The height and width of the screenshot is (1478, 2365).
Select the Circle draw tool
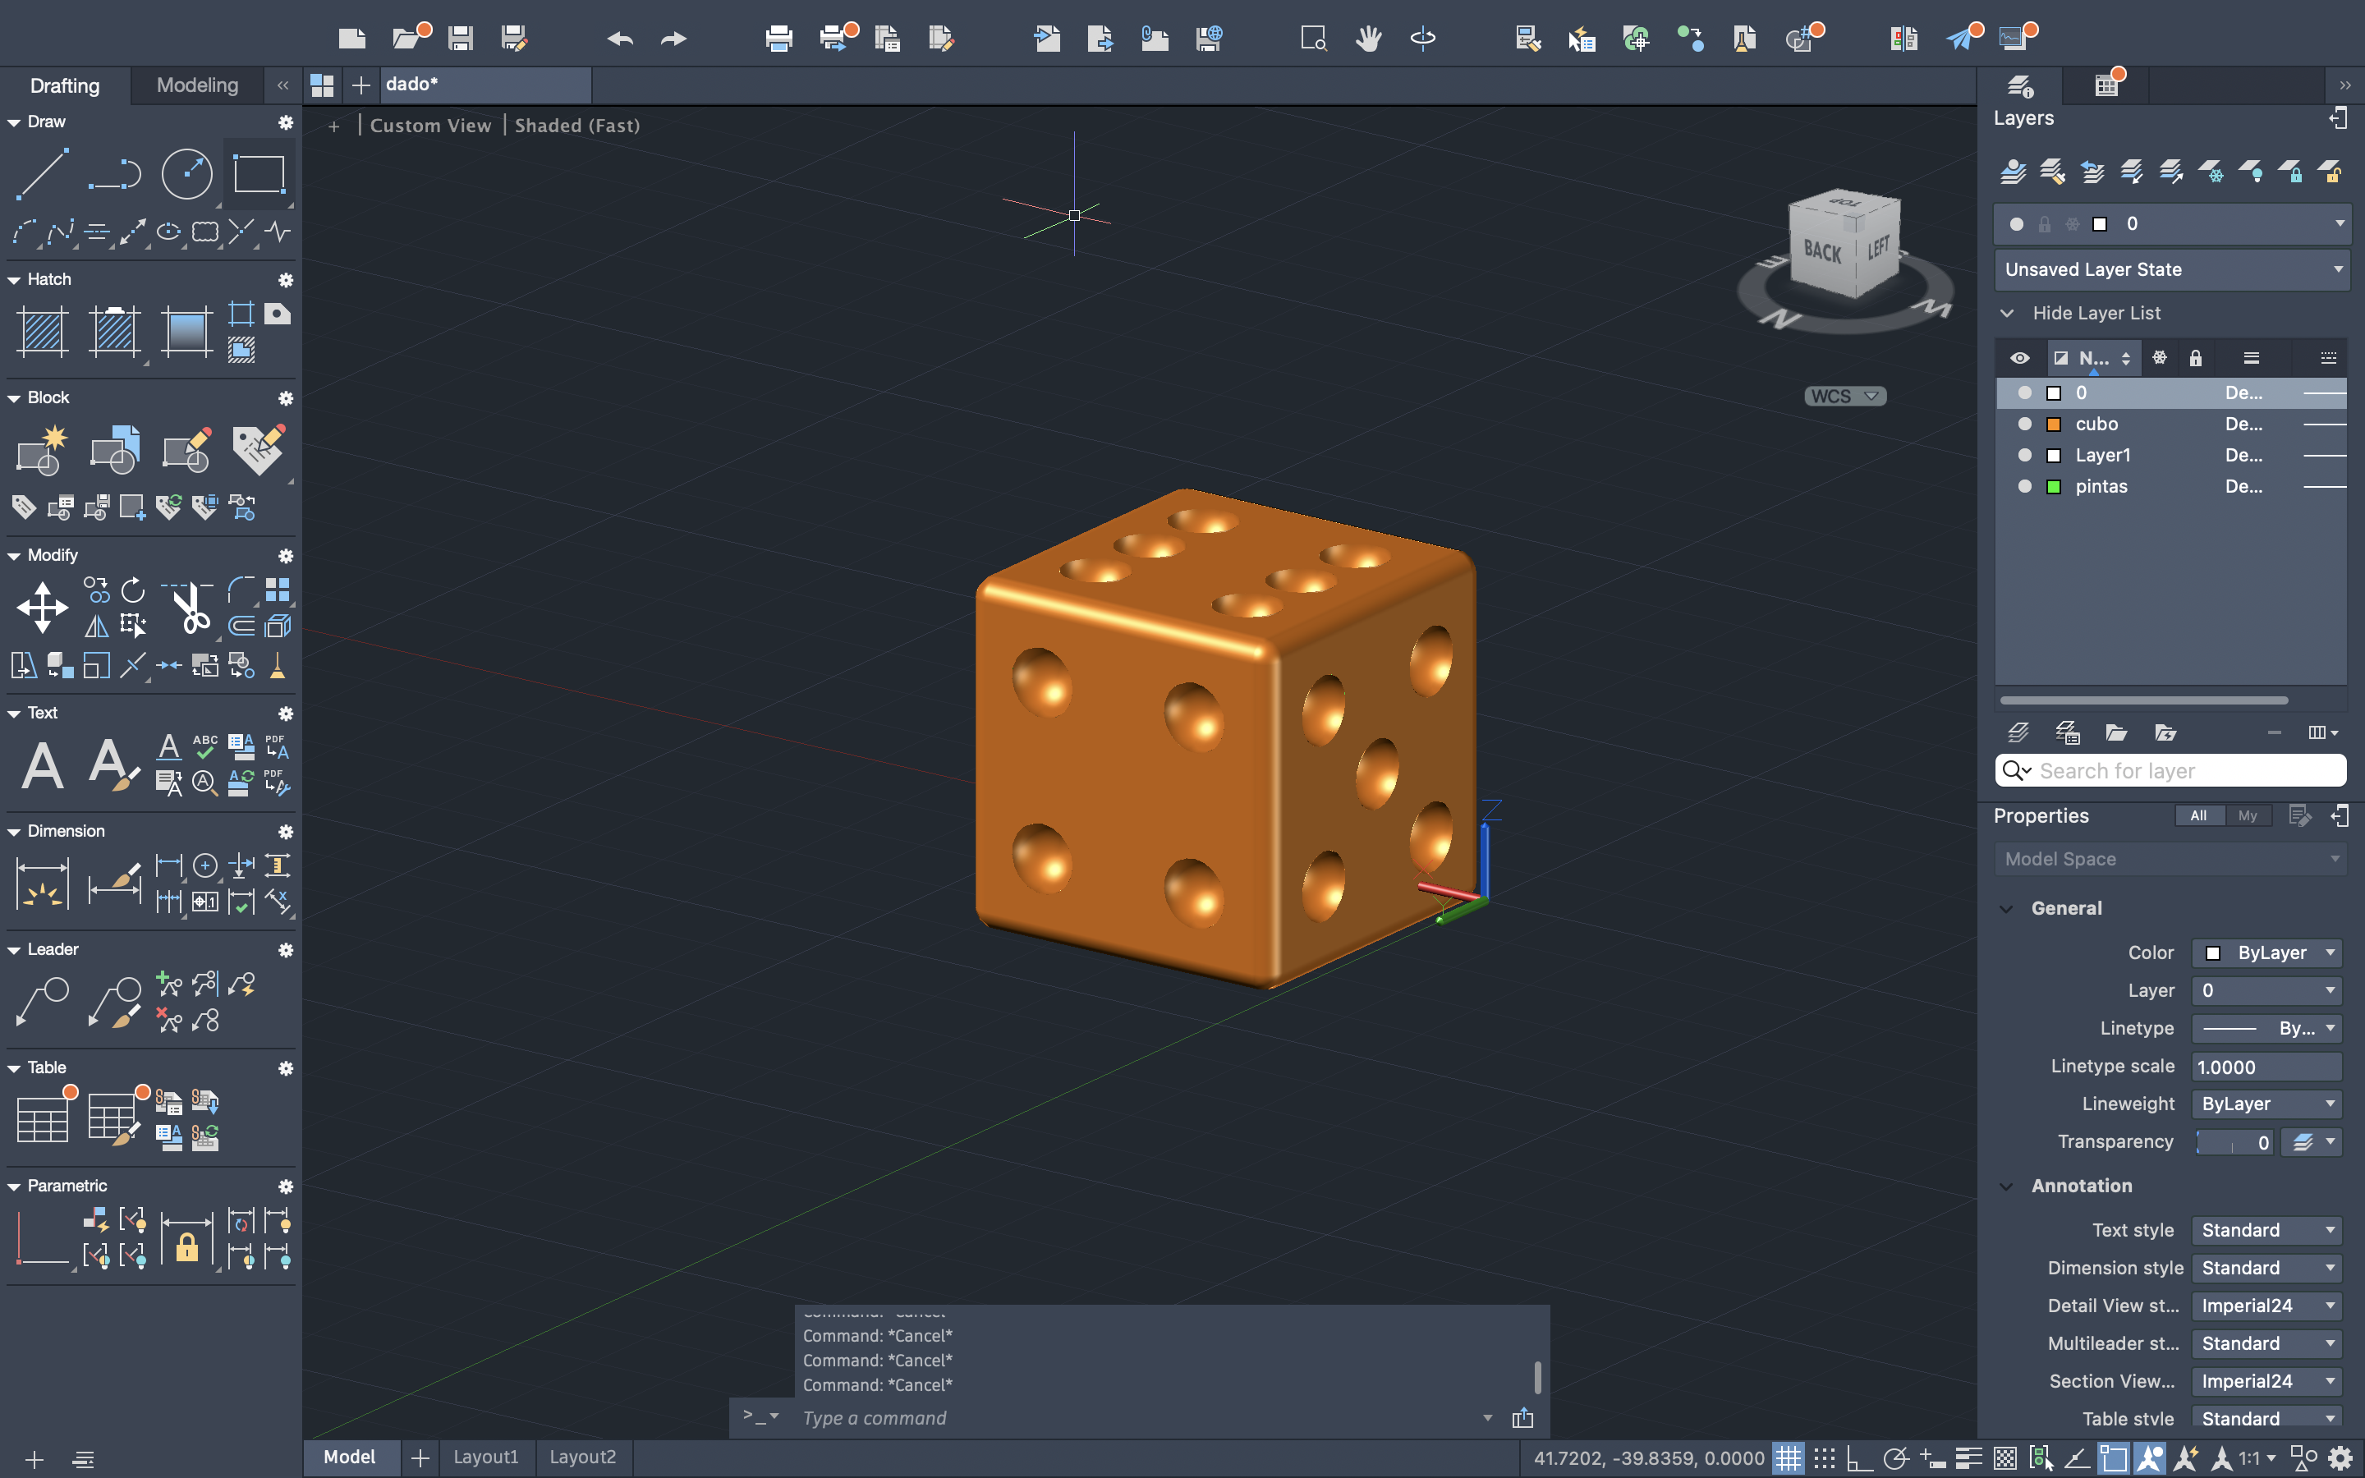coord(186,174)
